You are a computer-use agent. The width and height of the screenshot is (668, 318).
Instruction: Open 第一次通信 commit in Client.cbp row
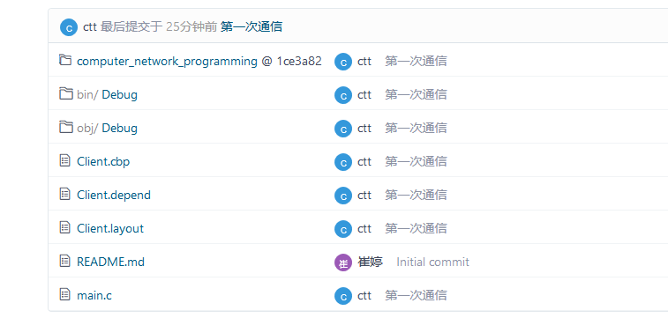point(416,162)
